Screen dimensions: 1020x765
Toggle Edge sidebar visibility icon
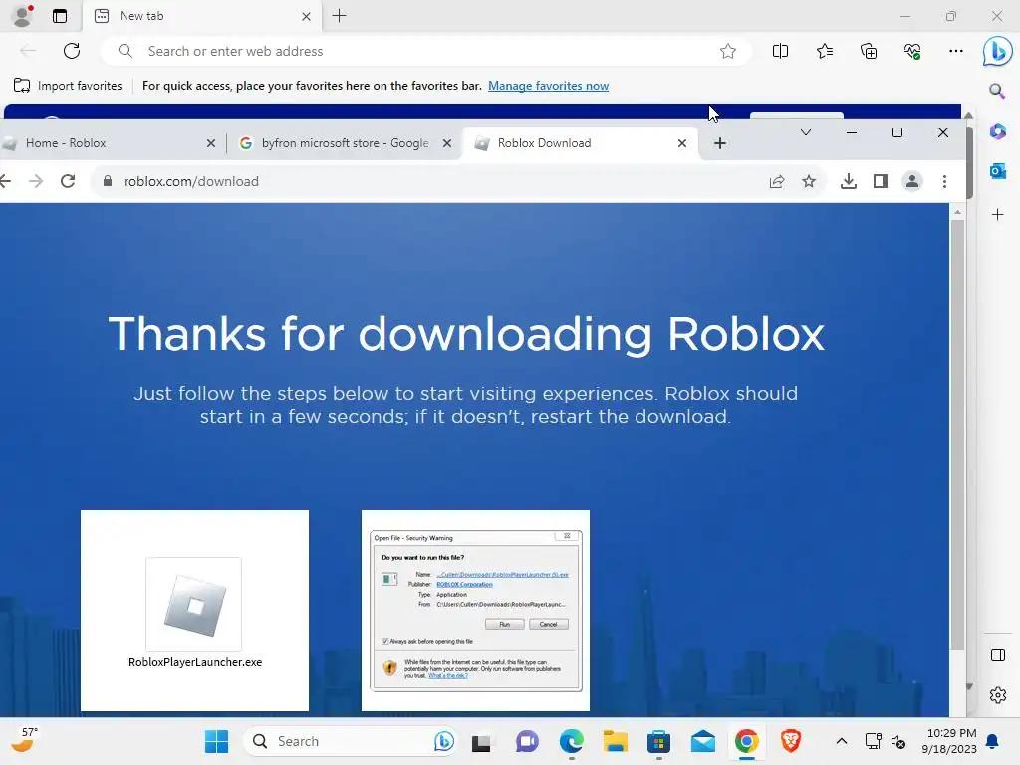pos(997,655)
